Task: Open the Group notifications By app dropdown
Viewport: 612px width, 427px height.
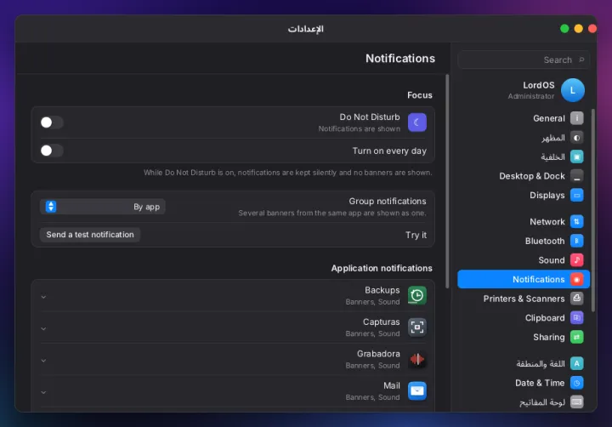Action: pos(102,207)
